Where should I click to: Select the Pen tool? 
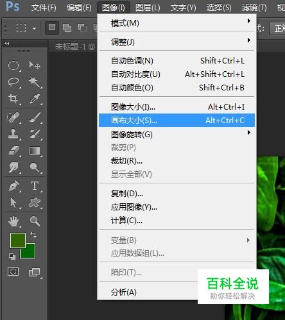coord(13,185)
